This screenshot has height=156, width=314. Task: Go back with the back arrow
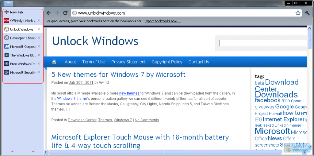coord(48,13)
